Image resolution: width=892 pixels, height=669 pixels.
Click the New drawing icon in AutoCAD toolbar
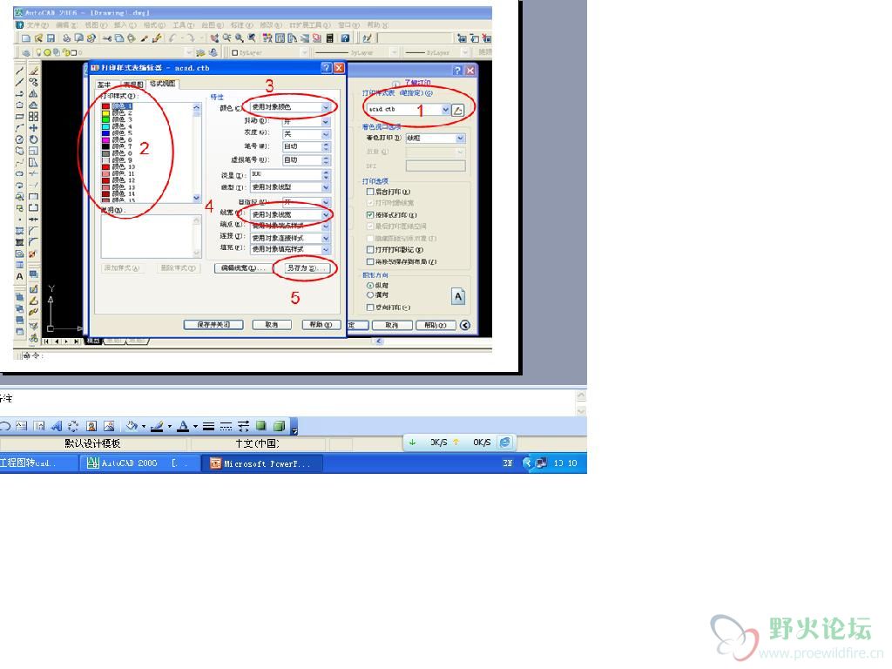point(26,38)
